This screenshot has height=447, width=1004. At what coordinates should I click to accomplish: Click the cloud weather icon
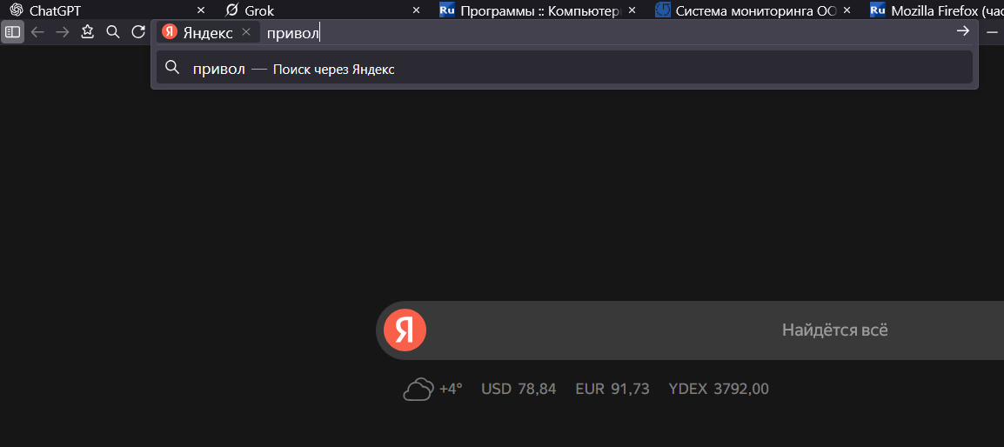418,389
